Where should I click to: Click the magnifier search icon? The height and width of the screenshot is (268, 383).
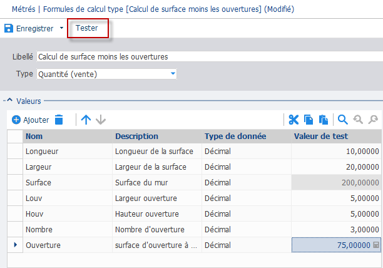(343, 120)
